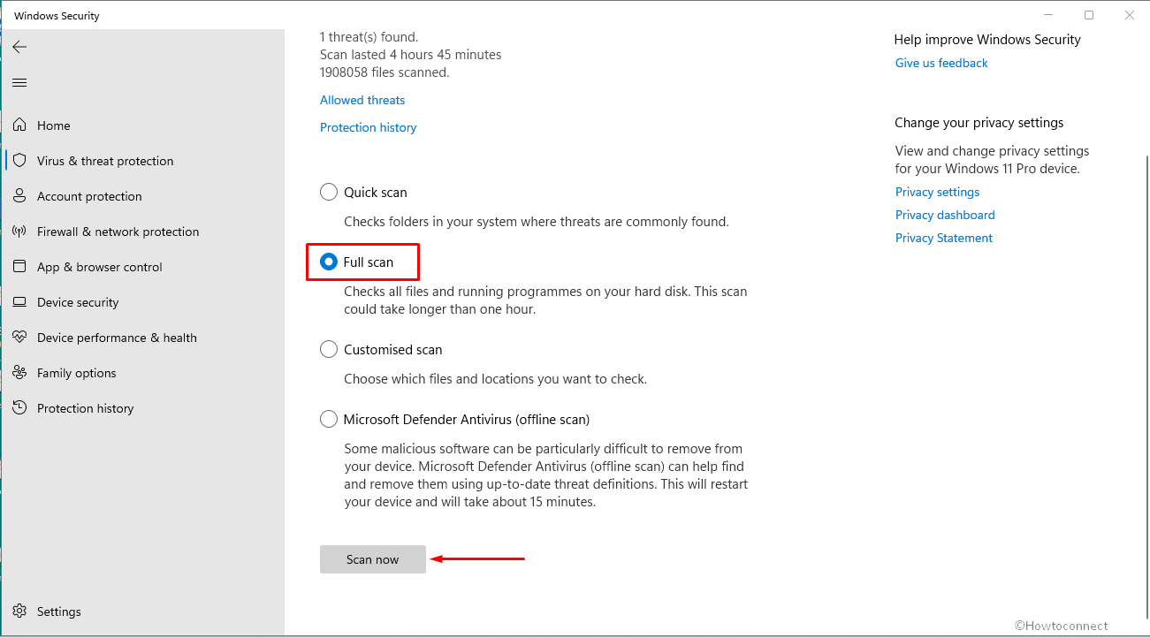Image resolution: width=1150 pixels, height=638 pixels.
Task: Close the Windows Security window
Action: pos(1130,15)
